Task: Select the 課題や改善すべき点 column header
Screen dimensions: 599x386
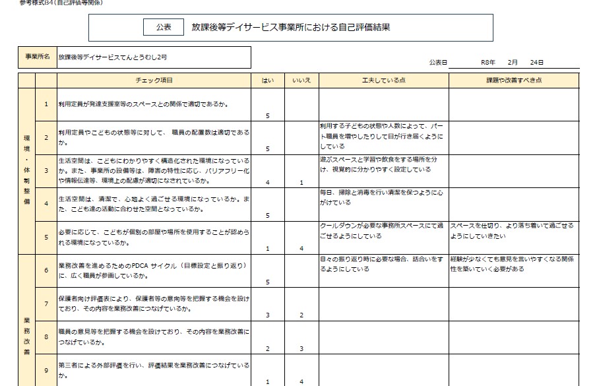Action: pos(514,80)
